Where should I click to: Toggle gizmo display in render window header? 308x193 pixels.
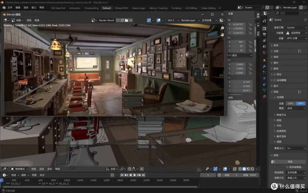click(x=149, y=20)
